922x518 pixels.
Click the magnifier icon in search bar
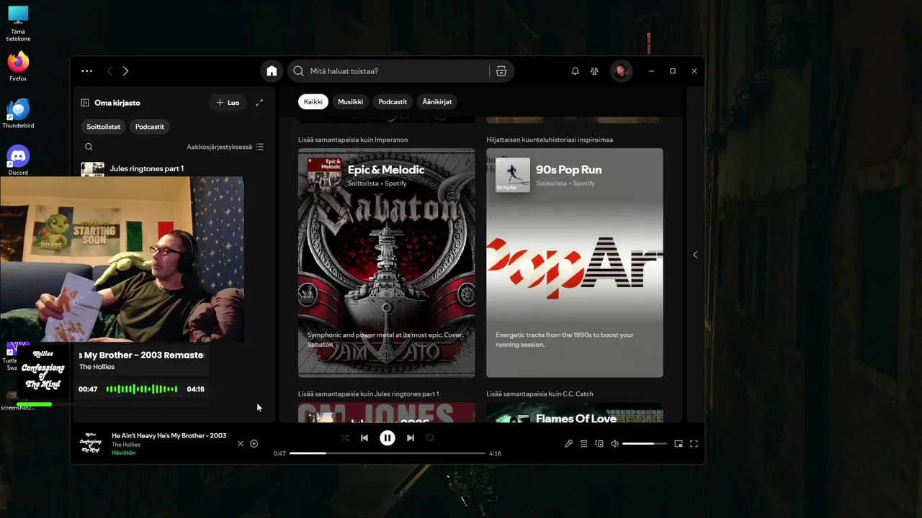(x=299, y=71)
